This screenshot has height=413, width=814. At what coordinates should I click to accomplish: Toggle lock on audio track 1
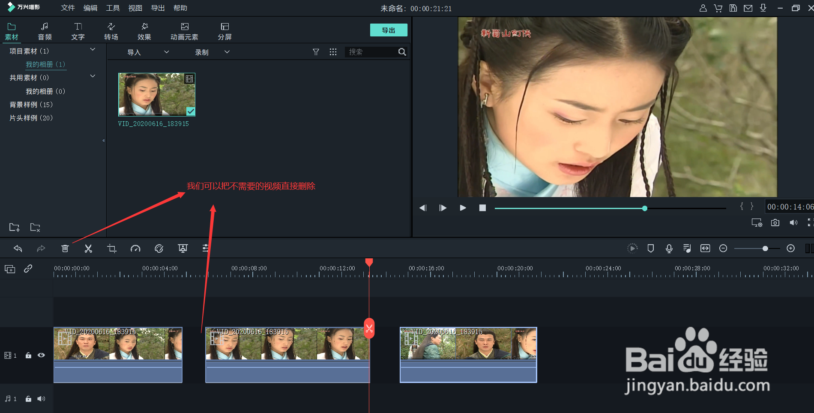(x=28, y=399)
